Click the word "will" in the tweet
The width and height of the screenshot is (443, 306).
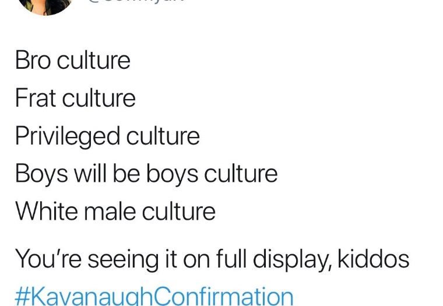pos(87,173)
